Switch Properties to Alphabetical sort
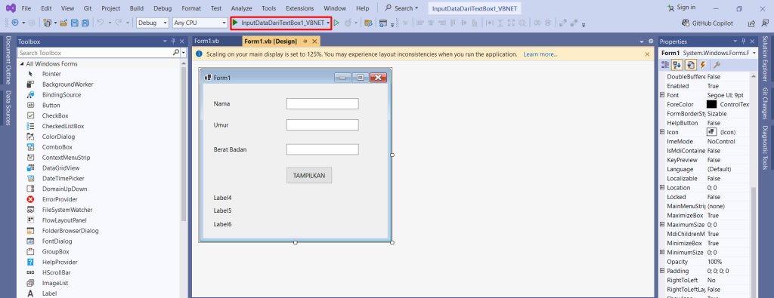774x298 pixels. pos(677,65)
